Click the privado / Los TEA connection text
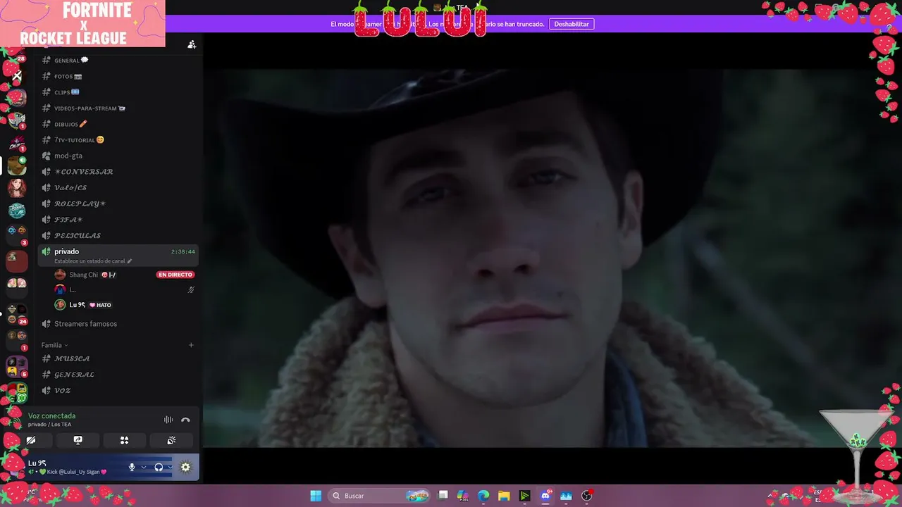Viewport: 902px width, 507px height. (x=49, y=425)
